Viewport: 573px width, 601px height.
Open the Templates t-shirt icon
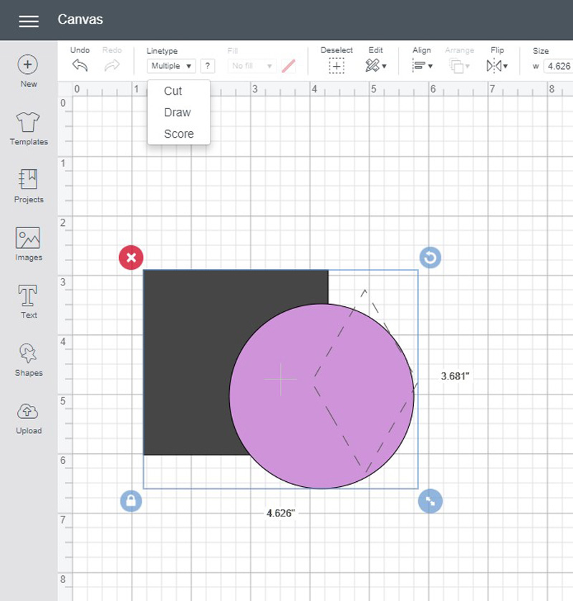(28, 122)
